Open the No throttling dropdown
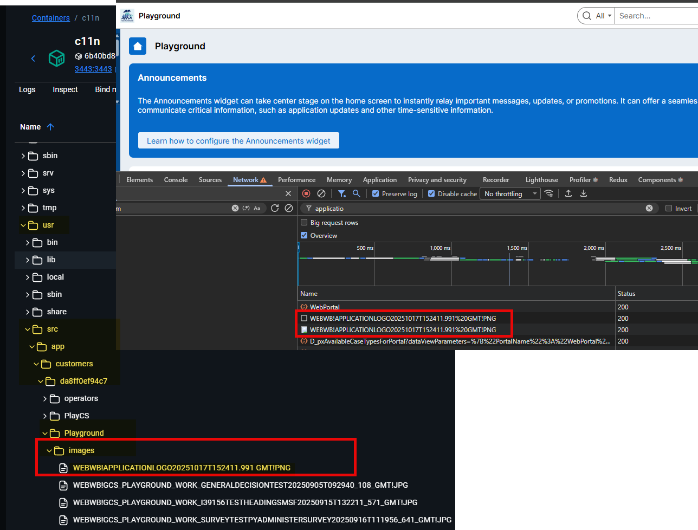This screenshot has height=530, width=698. click(x=509, y=193)
